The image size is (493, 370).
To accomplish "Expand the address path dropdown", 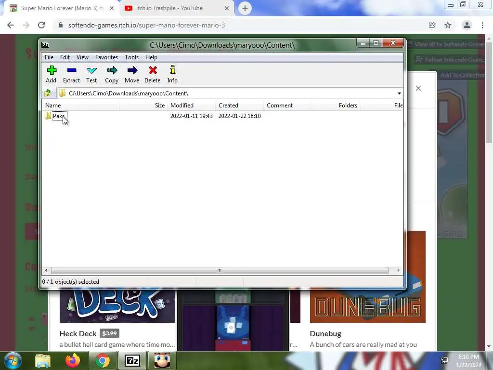I will [399, 93].
